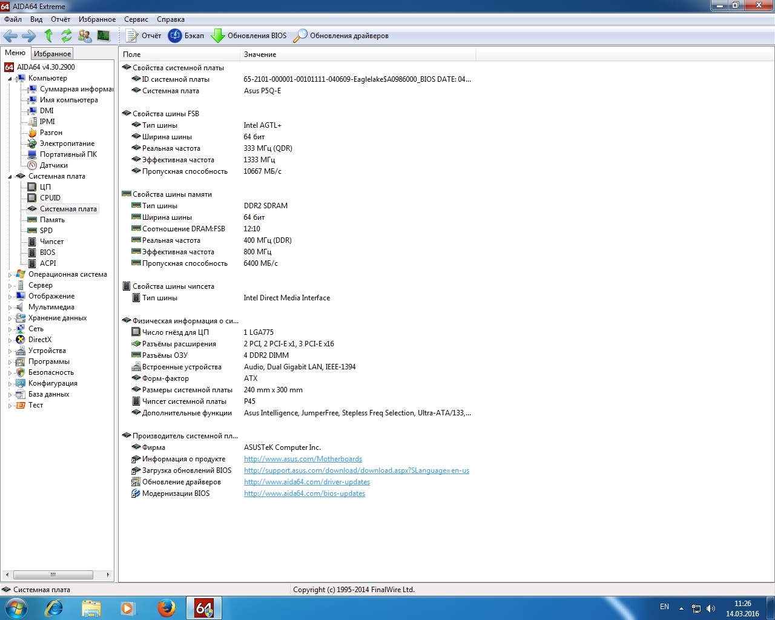Click the Back arrow in the toolbar

[10, 36]
